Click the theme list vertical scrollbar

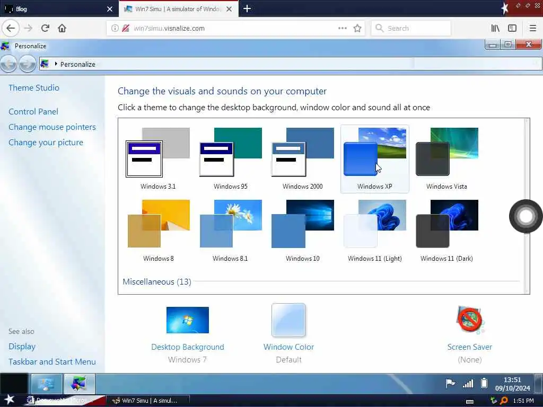[527, 206]
